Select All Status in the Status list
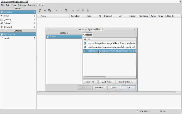 tap(18, 12)
